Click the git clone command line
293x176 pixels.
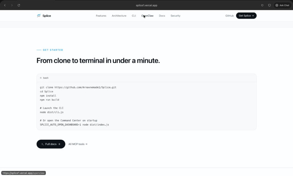tap(78, 87)
